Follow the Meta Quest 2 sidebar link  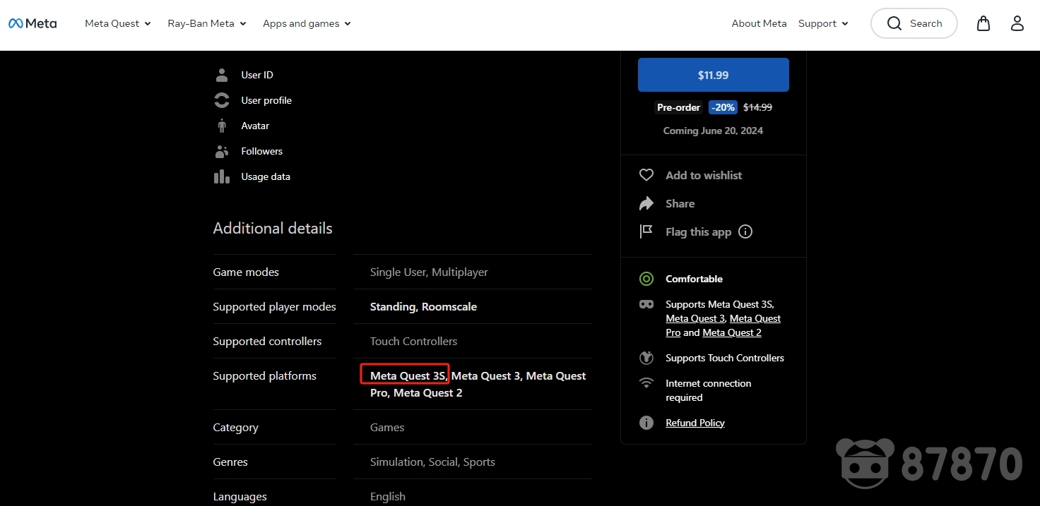(x=731, y=332)
